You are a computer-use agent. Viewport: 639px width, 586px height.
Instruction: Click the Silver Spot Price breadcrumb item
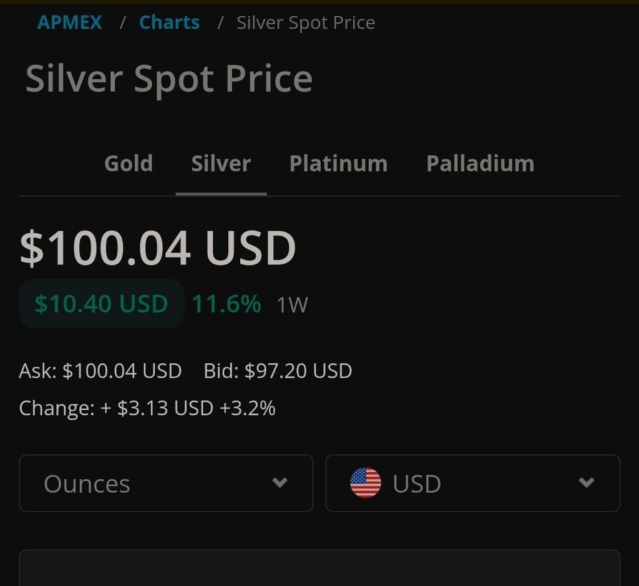point(306,22)
